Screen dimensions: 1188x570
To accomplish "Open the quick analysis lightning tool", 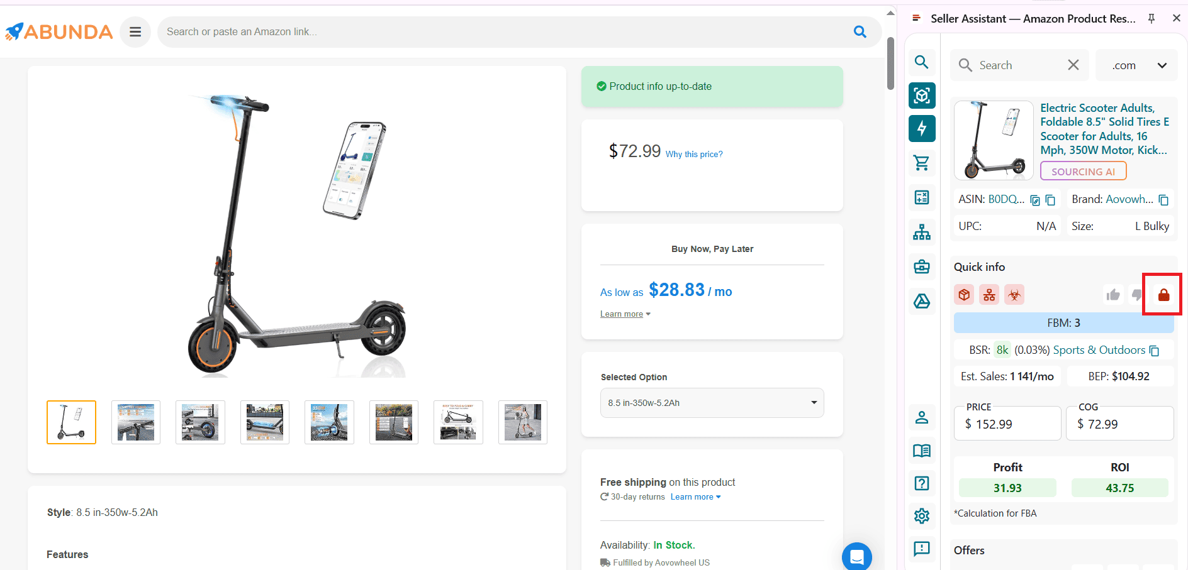I will (x=921, y=128).
